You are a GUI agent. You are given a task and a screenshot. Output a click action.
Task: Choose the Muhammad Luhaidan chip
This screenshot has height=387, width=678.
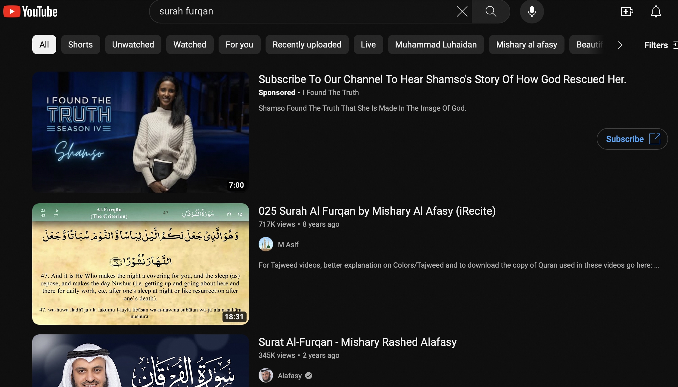pos(436,45)
